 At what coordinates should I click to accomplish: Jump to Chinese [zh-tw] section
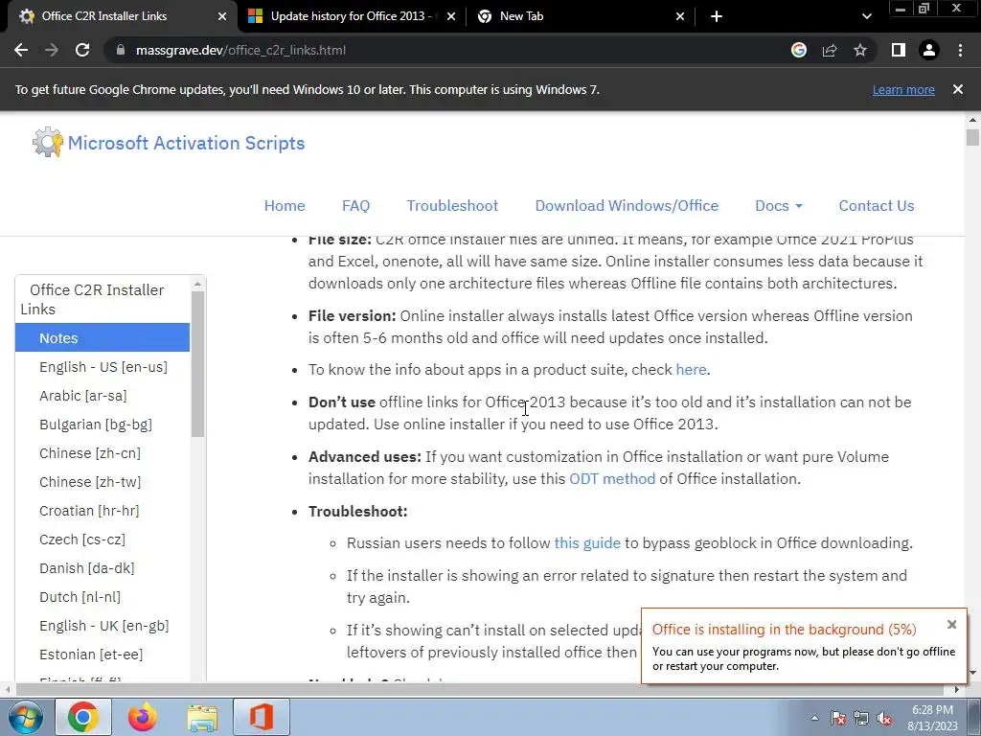click(90, 482)
